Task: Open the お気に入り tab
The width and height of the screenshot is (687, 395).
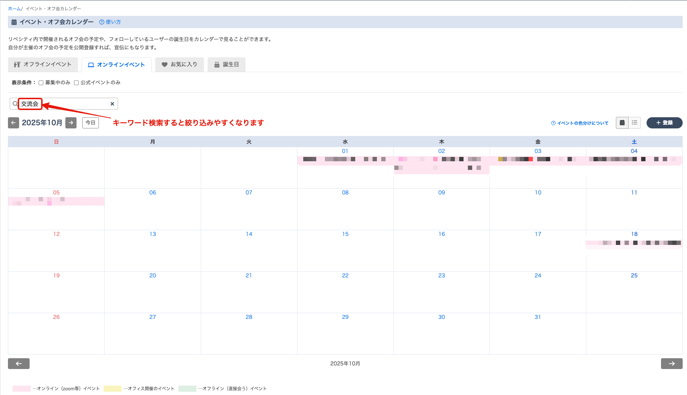Action: point(179,65)
